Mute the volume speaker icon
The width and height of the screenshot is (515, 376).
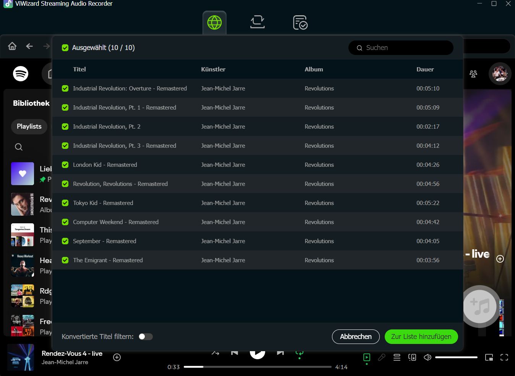[428, 357]
